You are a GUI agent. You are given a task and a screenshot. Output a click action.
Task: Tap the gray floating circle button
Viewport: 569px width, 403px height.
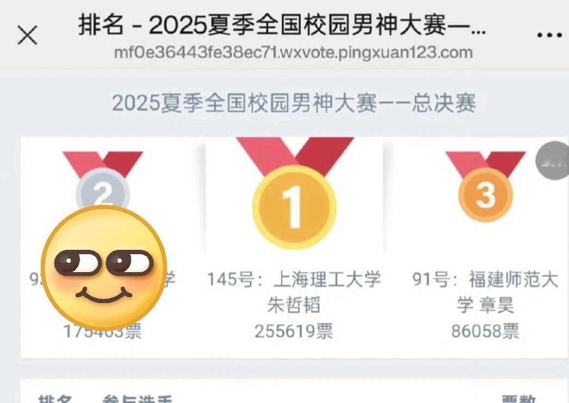[x=552, y=161]
